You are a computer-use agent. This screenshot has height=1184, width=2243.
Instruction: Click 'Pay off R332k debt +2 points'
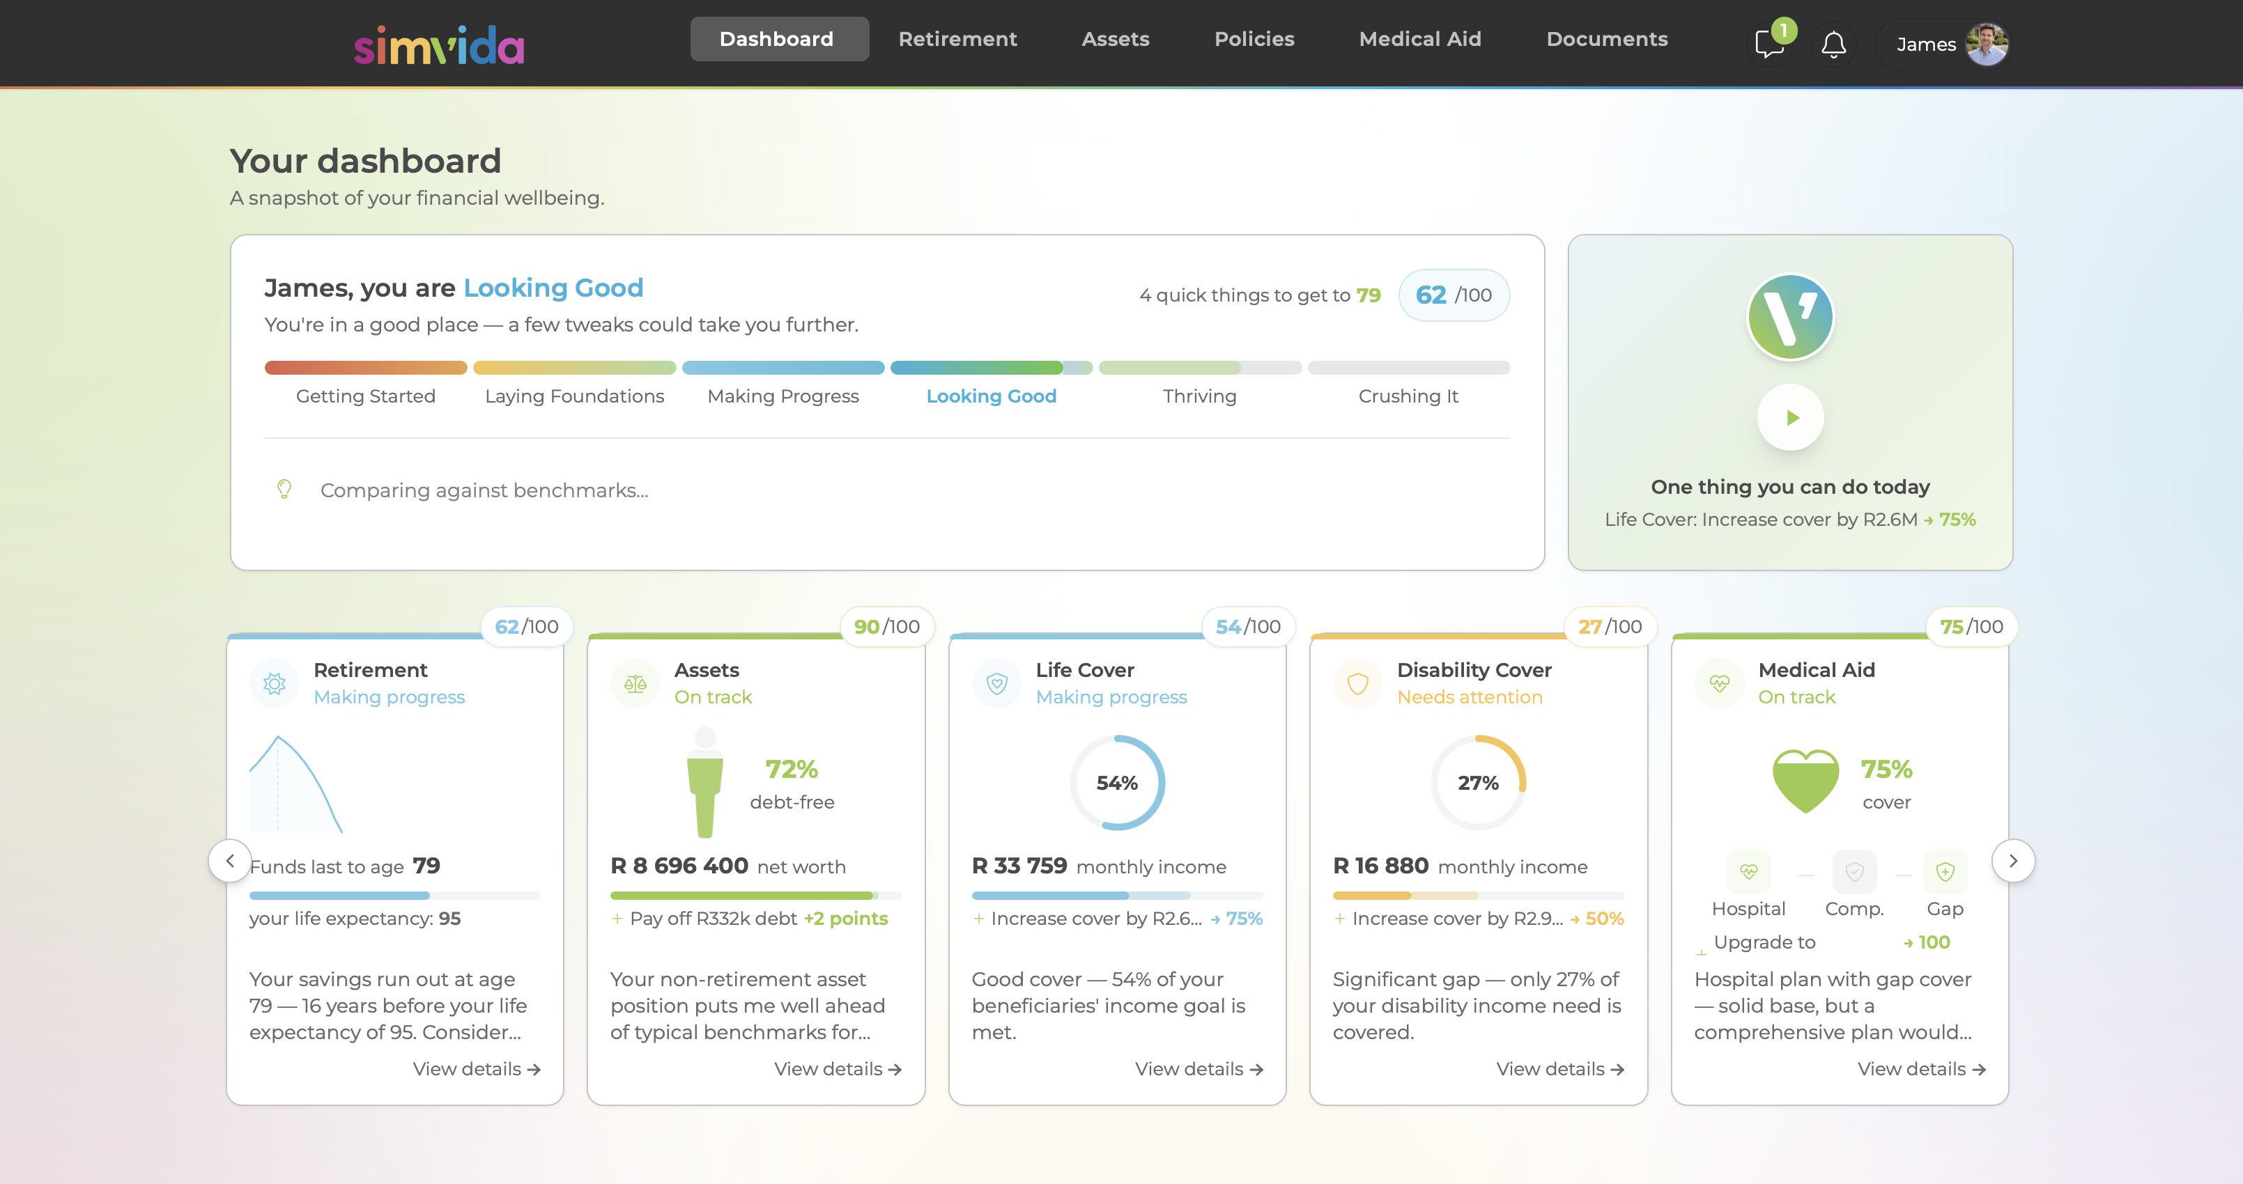click(750, 919)
